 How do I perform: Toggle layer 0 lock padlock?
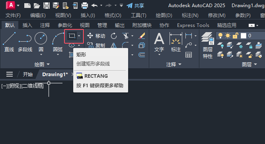click(x=235, y=36)
